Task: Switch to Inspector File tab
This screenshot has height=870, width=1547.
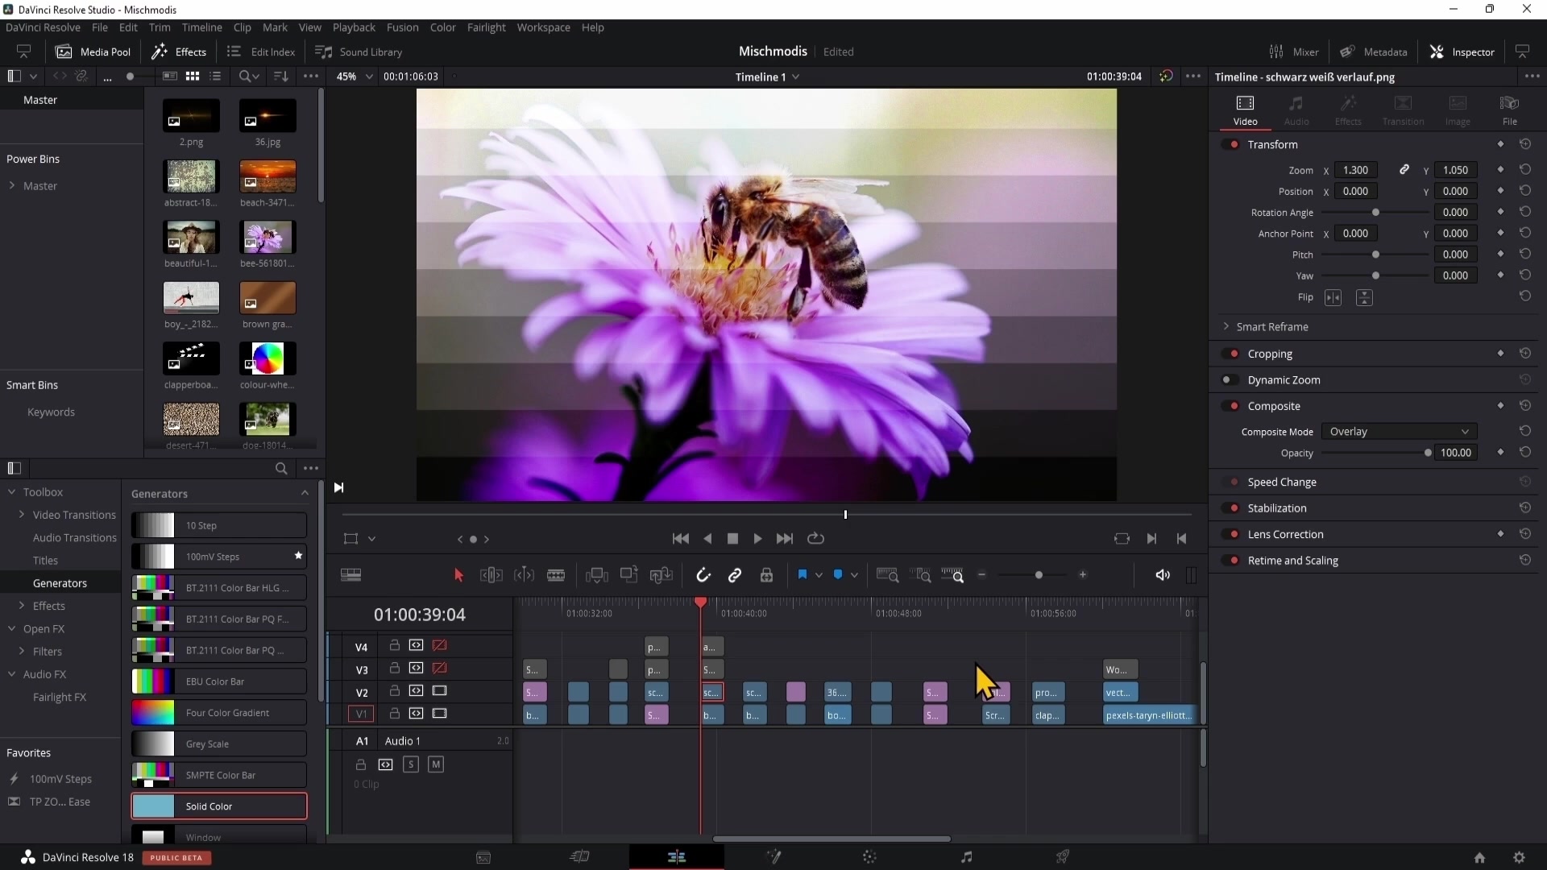Action: pos(1509,110)
